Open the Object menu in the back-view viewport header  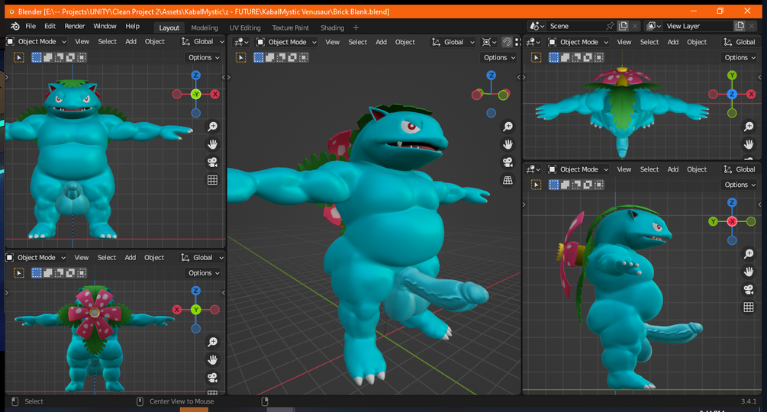point(154,258)
